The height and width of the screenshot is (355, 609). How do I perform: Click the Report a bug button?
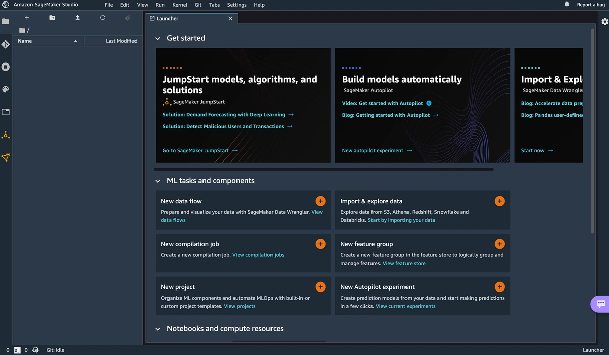(591, 5)
